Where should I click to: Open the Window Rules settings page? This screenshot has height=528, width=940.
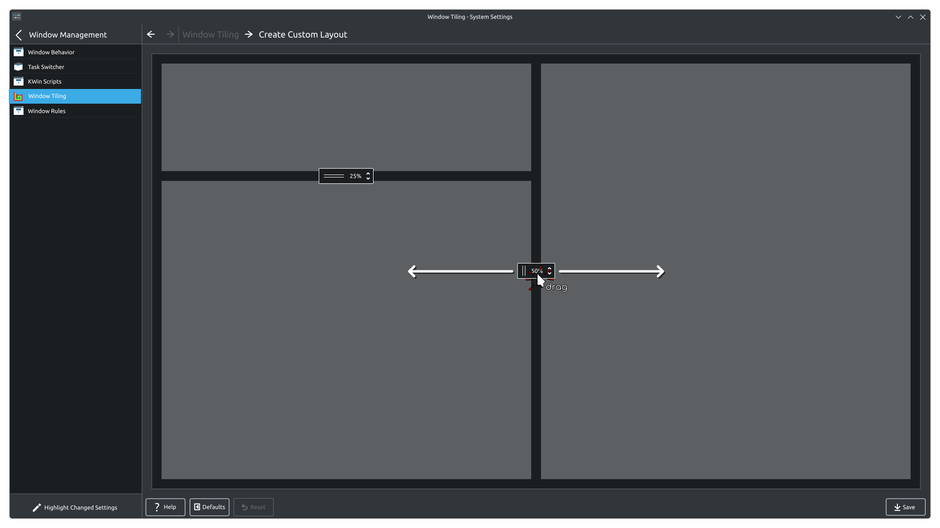point(47,111)
